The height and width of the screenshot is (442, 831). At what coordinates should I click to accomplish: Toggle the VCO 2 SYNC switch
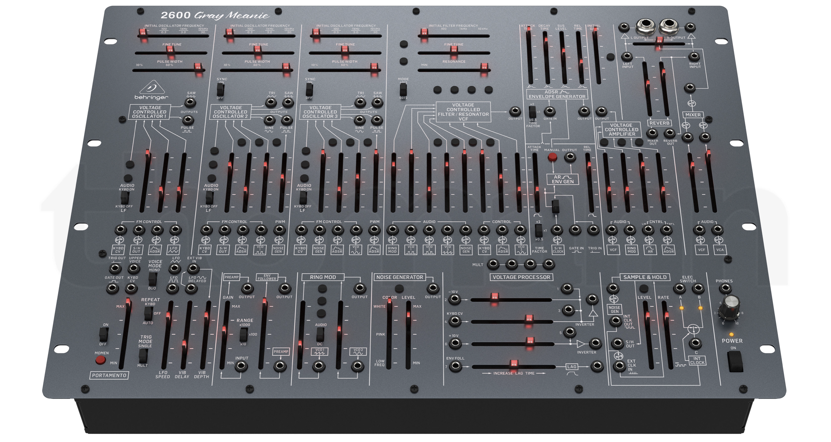point(220,89)
